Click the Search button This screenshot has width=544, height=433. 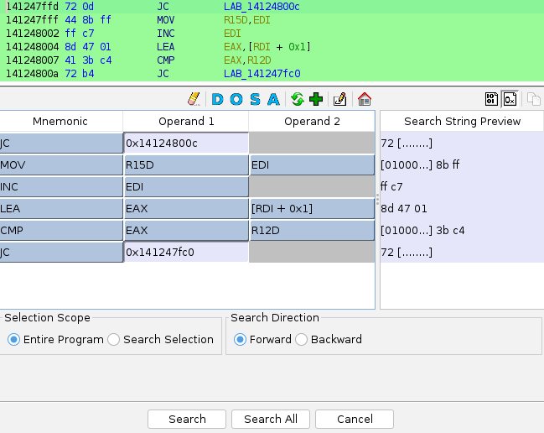coord(187,419)
